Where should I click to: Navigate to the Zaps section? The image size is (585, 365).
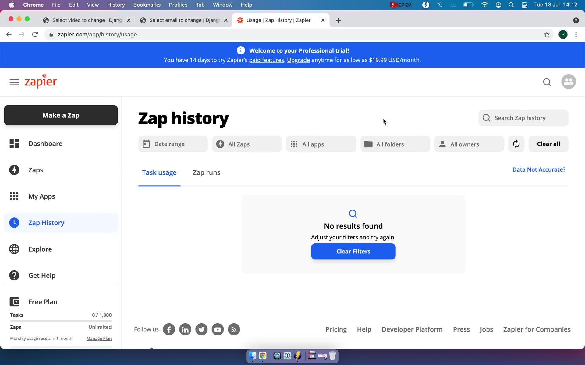(36, 170)
